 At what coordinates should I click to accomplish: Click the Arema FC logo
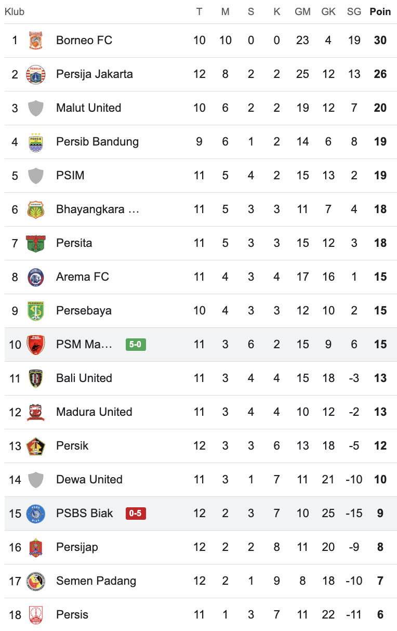point(36,277)
